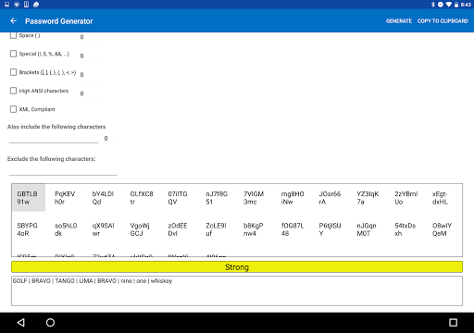Tap the Android back navigation triangle

20,323
